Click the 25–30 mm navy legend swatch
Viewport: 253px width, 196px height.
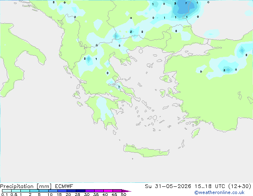pos(81,191)
